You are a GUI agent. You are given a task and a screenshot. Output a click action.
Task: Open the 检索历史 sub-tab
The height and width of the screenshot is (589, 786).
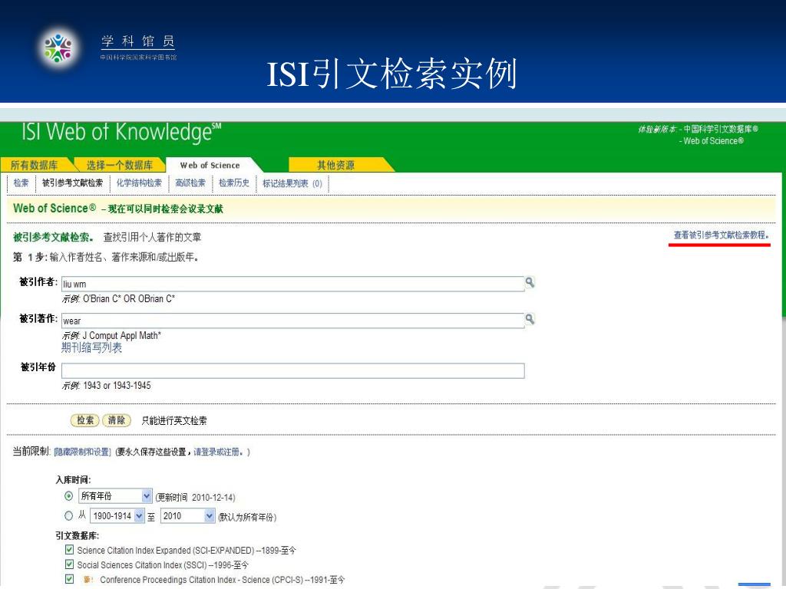[x=234, y=183]
